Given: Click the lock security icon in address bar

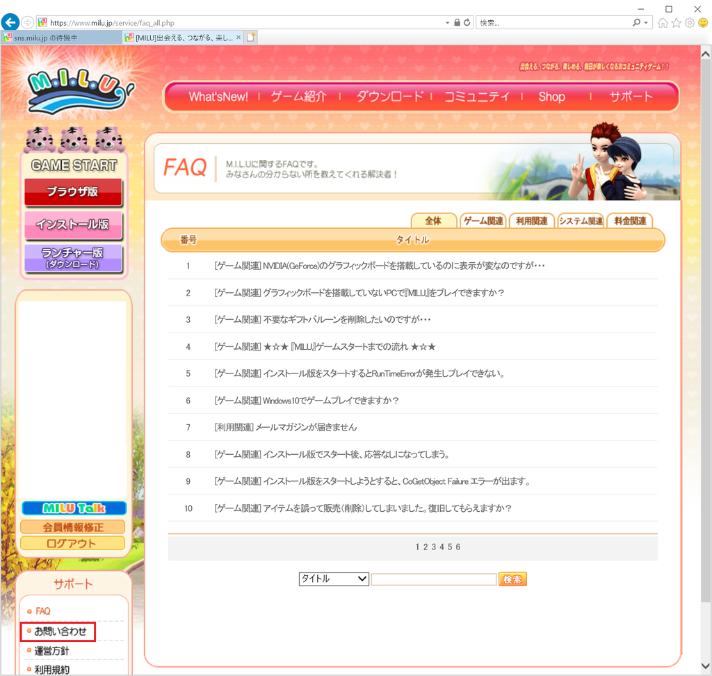Looking at the screenshot, I should [458, 22].
